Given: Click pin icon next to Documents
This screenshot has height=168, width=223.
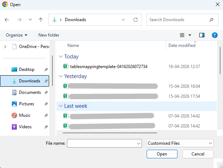Looking at the screenshot, I should point(46,92).
